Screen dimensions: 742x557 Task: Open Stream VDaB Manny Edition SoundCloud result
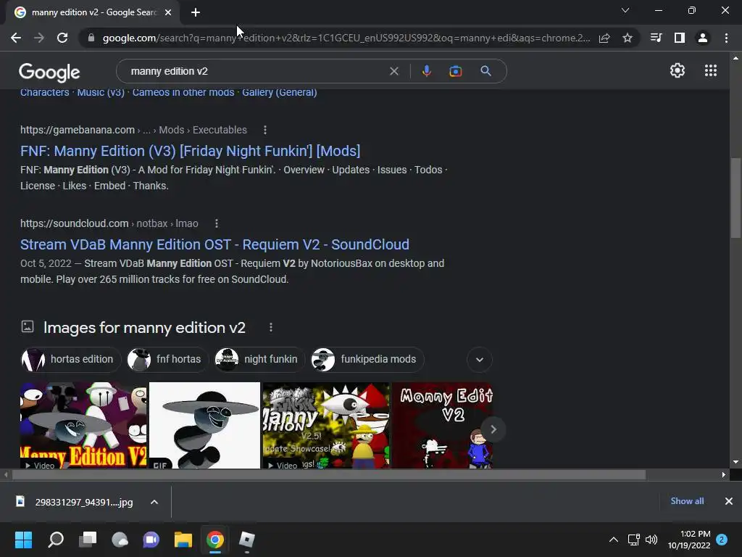click(x=214, y=244)
